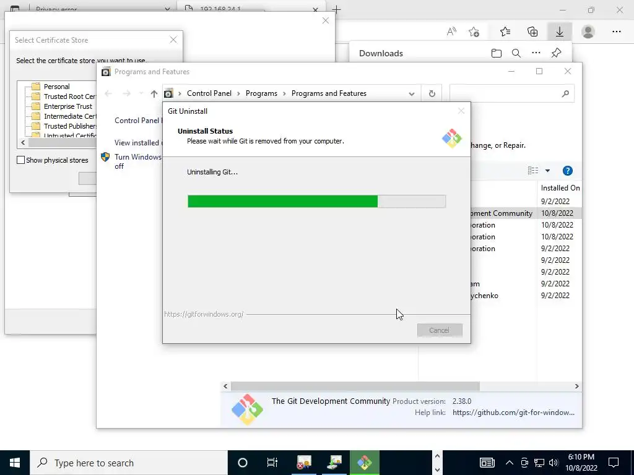Open the volume speaker tray icon
The height and width of the screenshot is (475, 634).
(554, 463)
